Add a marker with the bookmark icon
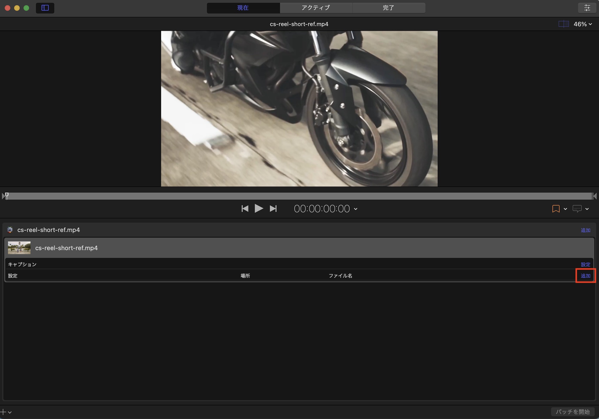The image size is (599, 419). tap(556, 209)
